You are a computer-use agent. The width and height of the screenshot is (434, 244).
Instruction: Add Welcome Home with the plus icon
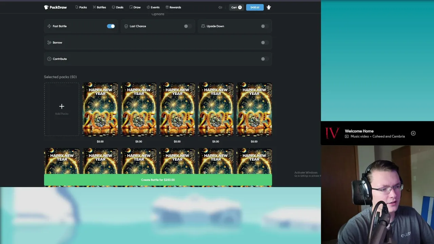click(413, 134)
